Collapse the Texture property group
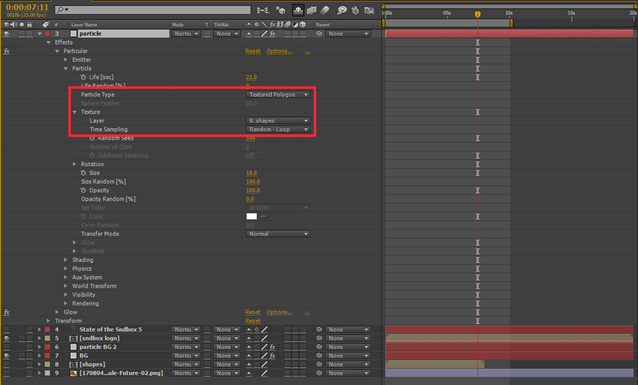Image resolution: width=638 pixels, height=385 pixels. coord(75,112)
